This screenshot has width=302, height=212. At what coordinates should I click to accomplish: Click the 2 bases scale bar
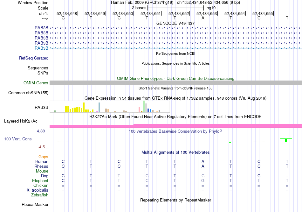[175, 8]
